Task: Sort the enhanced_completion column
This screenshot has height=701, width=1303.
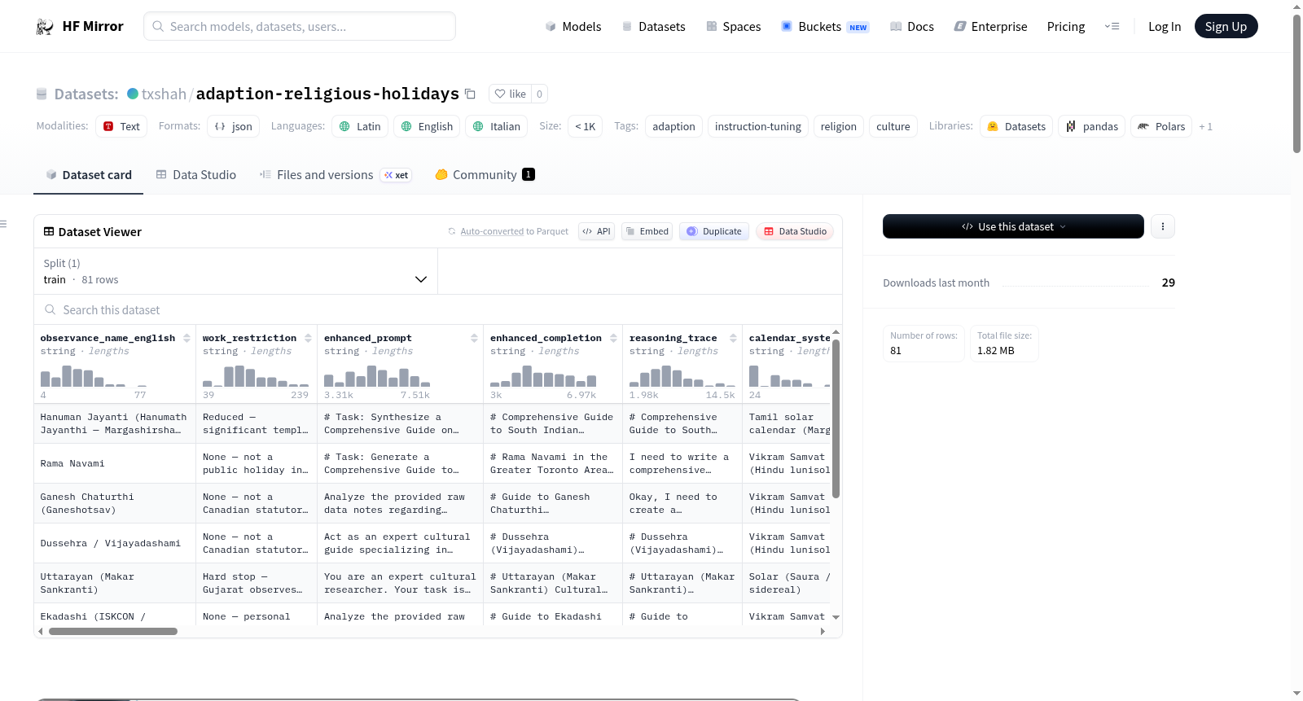Action: coord(613,338)
